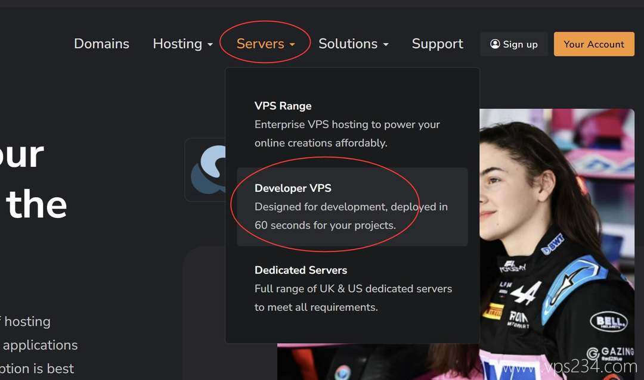
Task: Open the Solutions navigation menu
Action: click(x=348, y=44)
